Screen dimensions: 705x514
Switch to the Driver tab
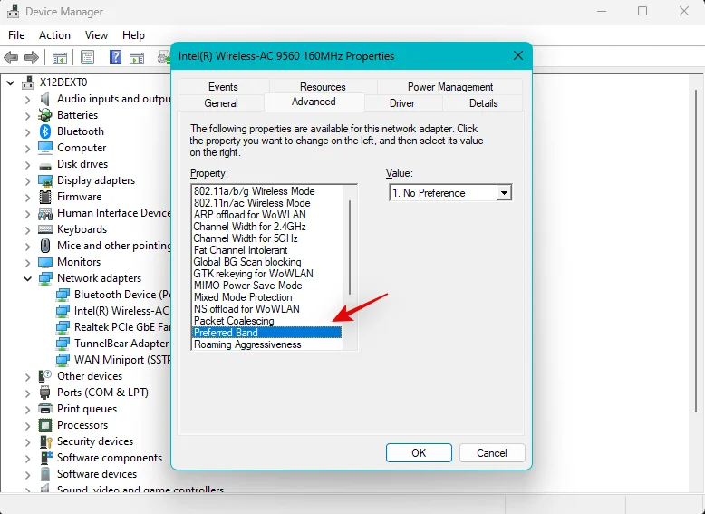(x=402, y=103)
